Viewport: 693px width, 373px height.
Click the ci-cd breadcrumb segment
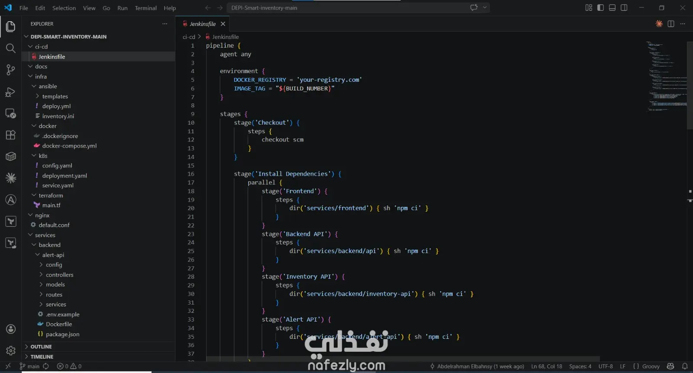[x=189, y=37]
